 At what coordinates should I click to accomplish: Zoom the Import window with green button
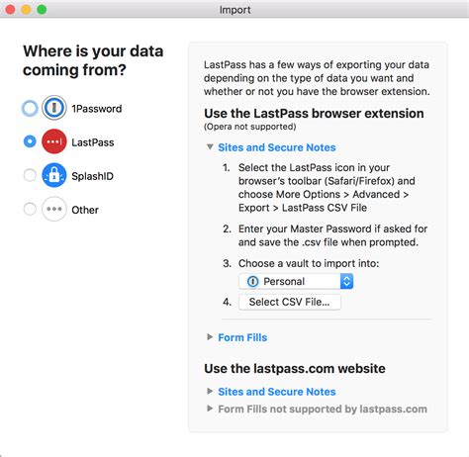pyautogui.click(x=42, y=10)
